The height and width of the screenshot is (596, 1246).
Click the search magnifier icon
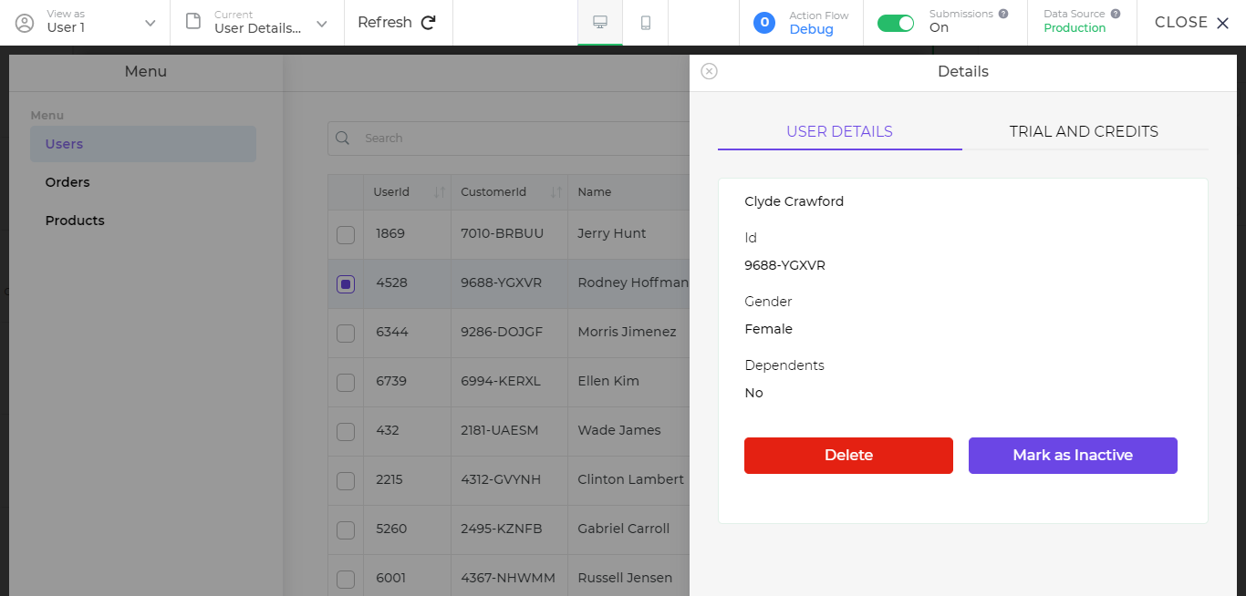pos(342,138)
